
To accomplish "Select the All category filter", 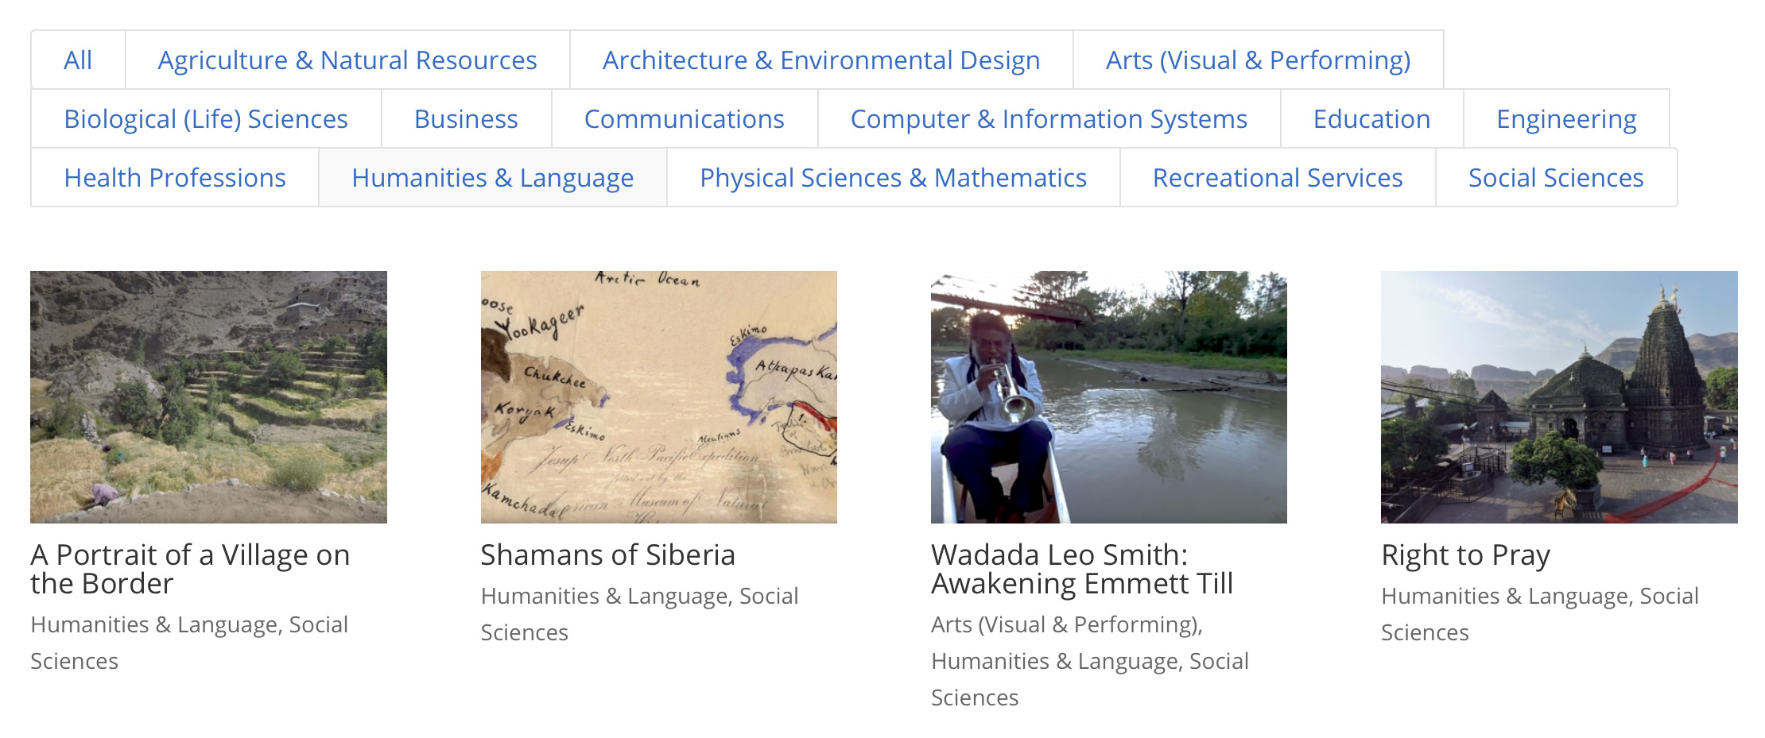I will tap(78, 60).
